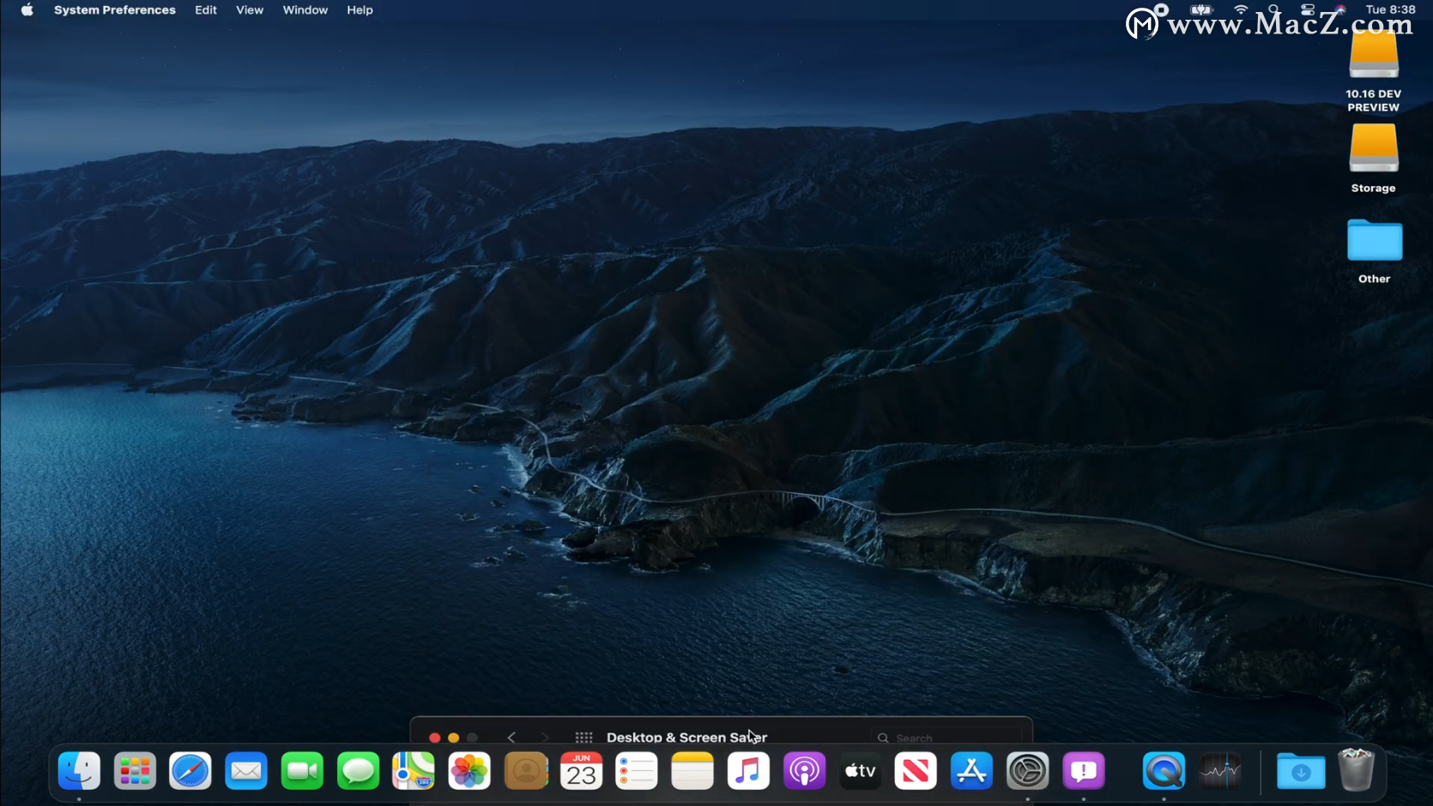Open Calendar showing JUN 23
Image resolution: width=1433 pixels, height=806 pixels.
tap(582, 771)
